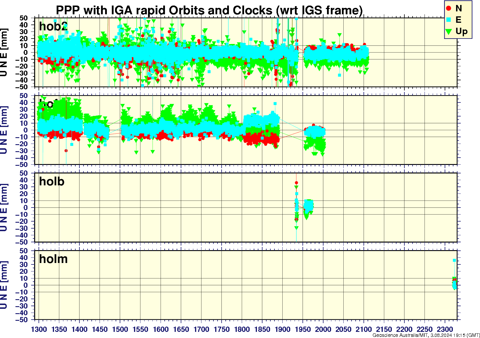Click the chart title text
This screenshot has width=480, height=338.
click(209, 11)
